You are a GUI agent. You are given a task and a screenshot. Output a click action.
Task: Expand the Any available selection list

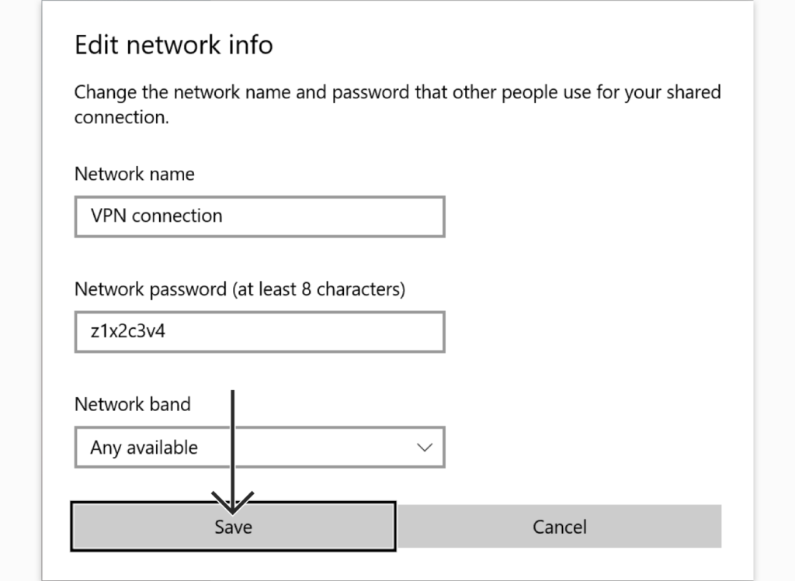(259, 448)
